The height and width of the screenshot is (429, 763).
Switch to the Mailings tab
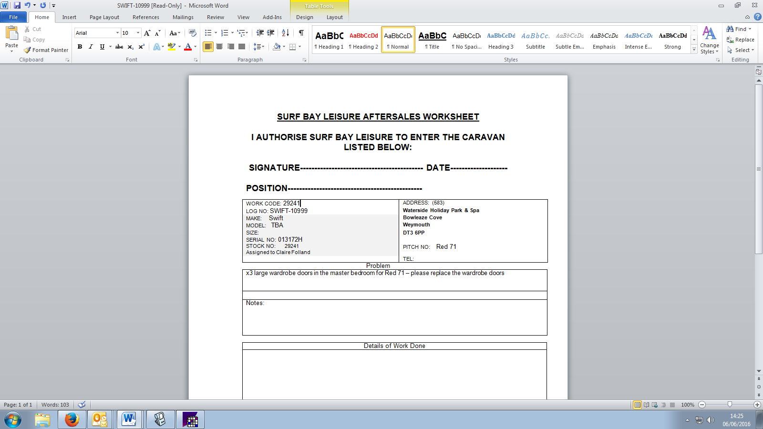point(183,17)
